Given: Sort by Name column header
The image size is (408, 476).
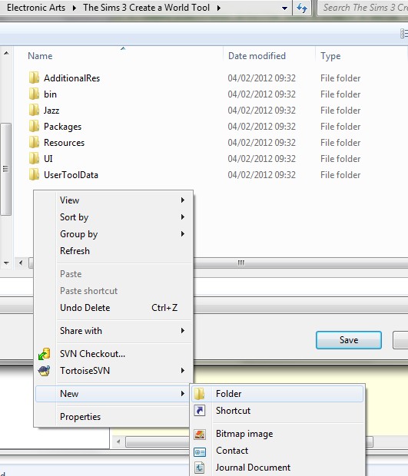Looking at the screenshot, I should tap(40, 56).
